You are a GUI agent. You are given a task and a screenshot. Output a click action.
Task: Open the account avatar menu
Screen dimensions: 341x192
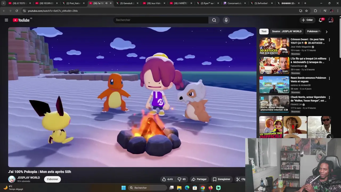(331, 20)
